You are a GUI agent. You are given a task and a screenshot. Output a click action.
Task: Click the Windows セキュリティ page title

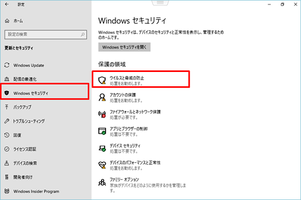click(x=132, y=20)
